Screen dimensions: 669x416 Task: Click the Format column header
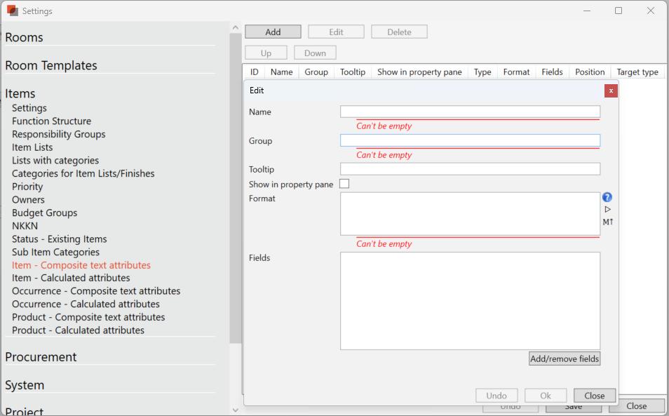click(516, 72)
